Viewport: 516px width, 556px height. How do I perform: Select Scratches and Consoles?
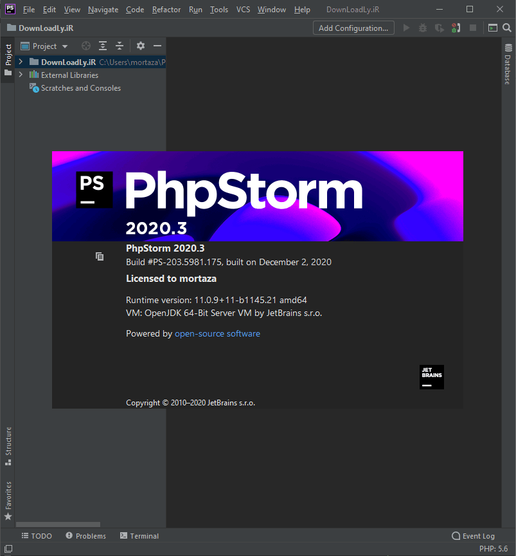pyautogui.click(x=80, y=88)
